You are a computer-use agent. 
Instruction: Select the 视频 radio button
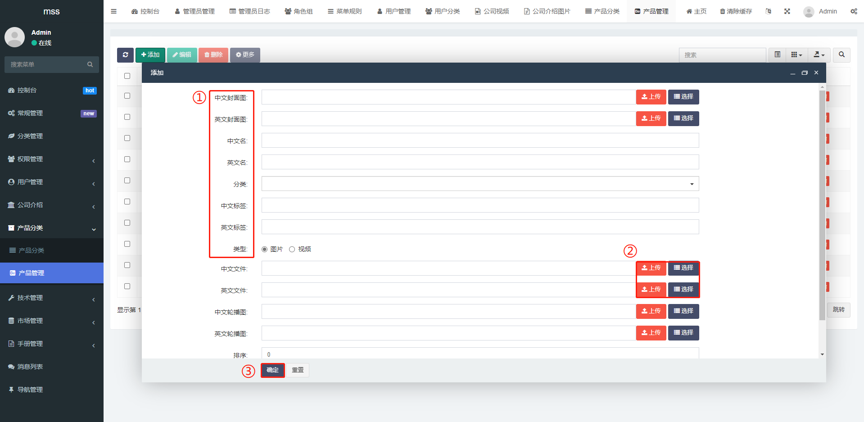click(292, 250)
